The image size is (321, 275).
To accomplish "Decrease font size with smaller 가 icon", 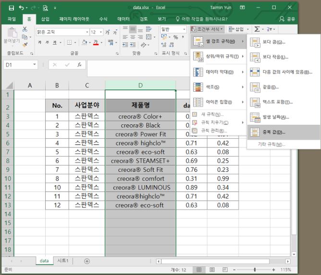I will 115,32.
